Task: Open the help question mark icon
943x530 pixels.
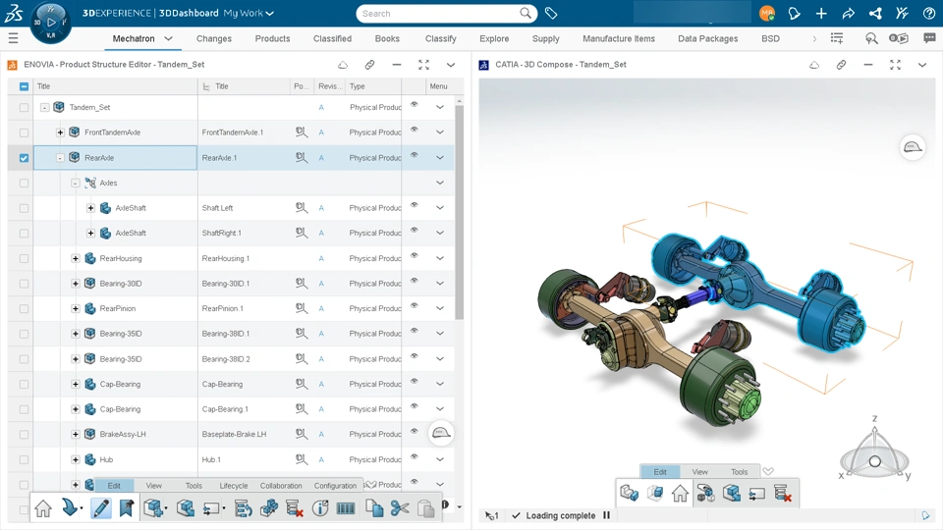Action: (928, 13)
